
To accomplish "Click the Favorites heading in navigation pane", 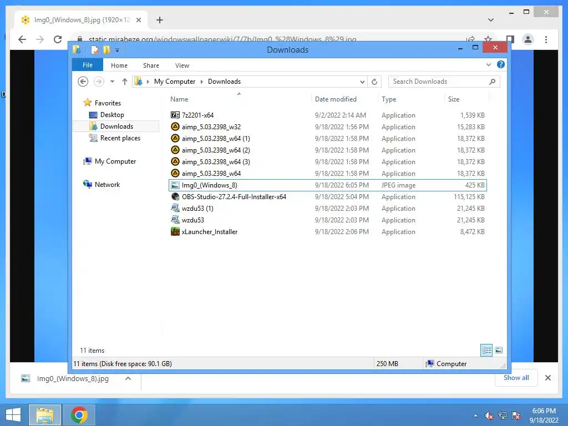I will click(x=108, y=103).
